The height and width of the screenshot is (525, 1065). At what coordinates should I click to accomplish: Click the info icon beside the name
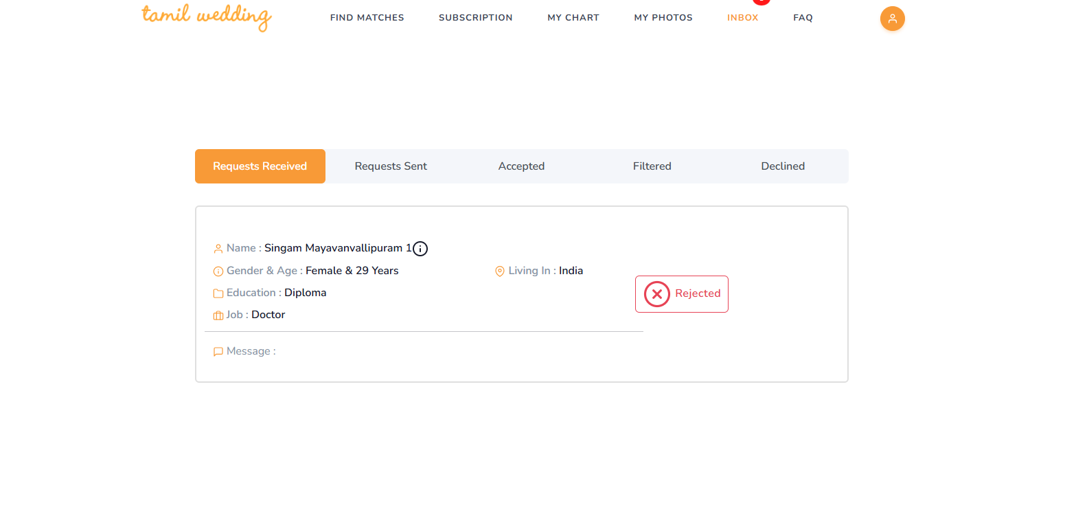[420, 249]
